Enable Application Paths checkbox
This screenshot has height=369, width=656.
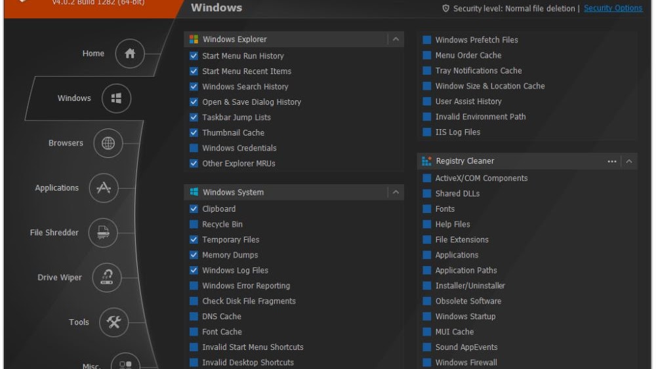coord(427,271)
